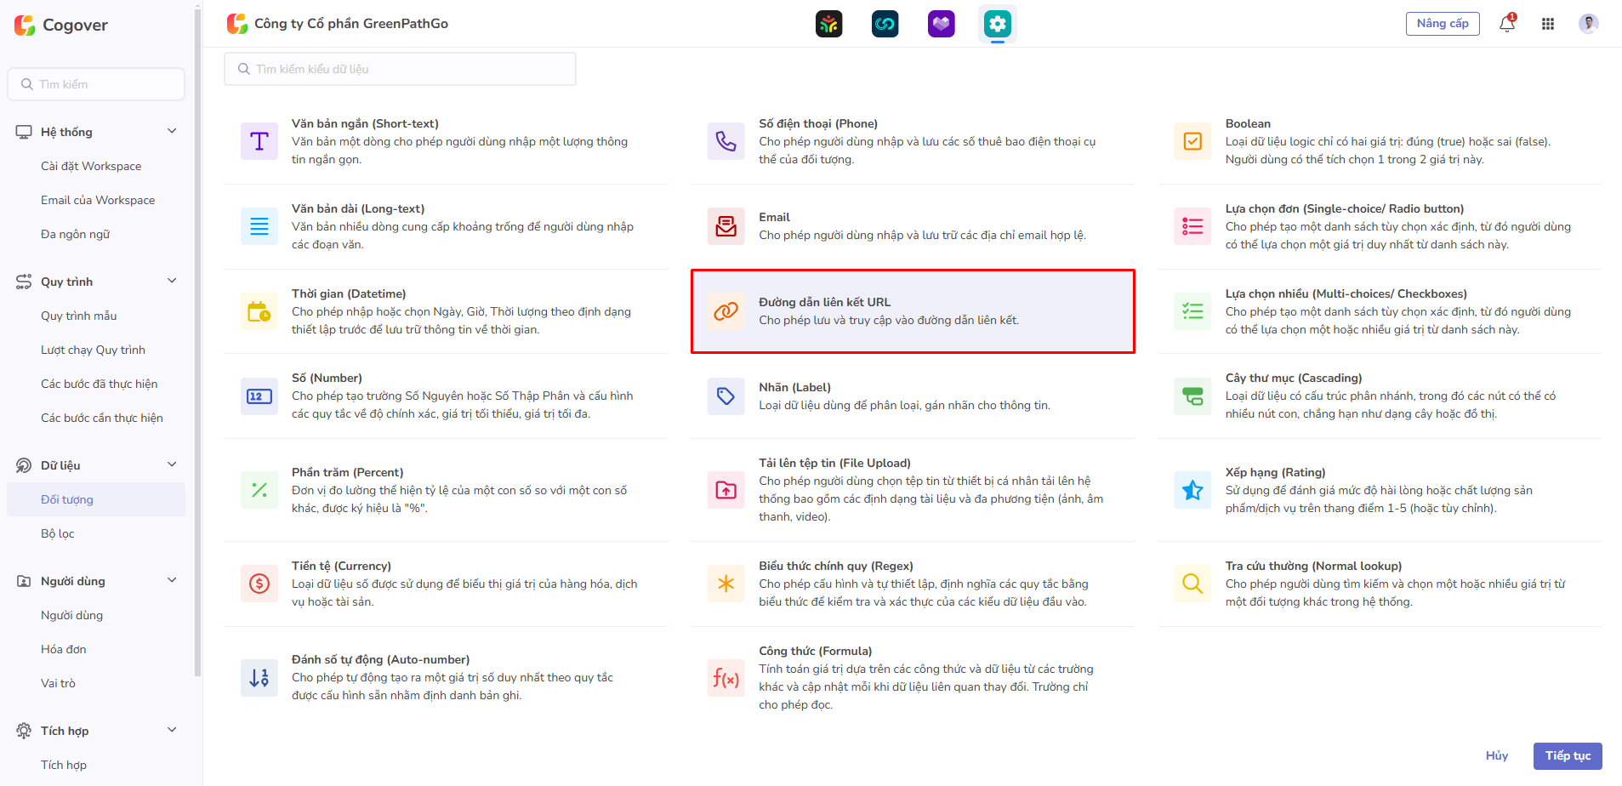
Task: Choose the Auto-number data type icon
Action: pyautogui.click(x=259, y=678)
